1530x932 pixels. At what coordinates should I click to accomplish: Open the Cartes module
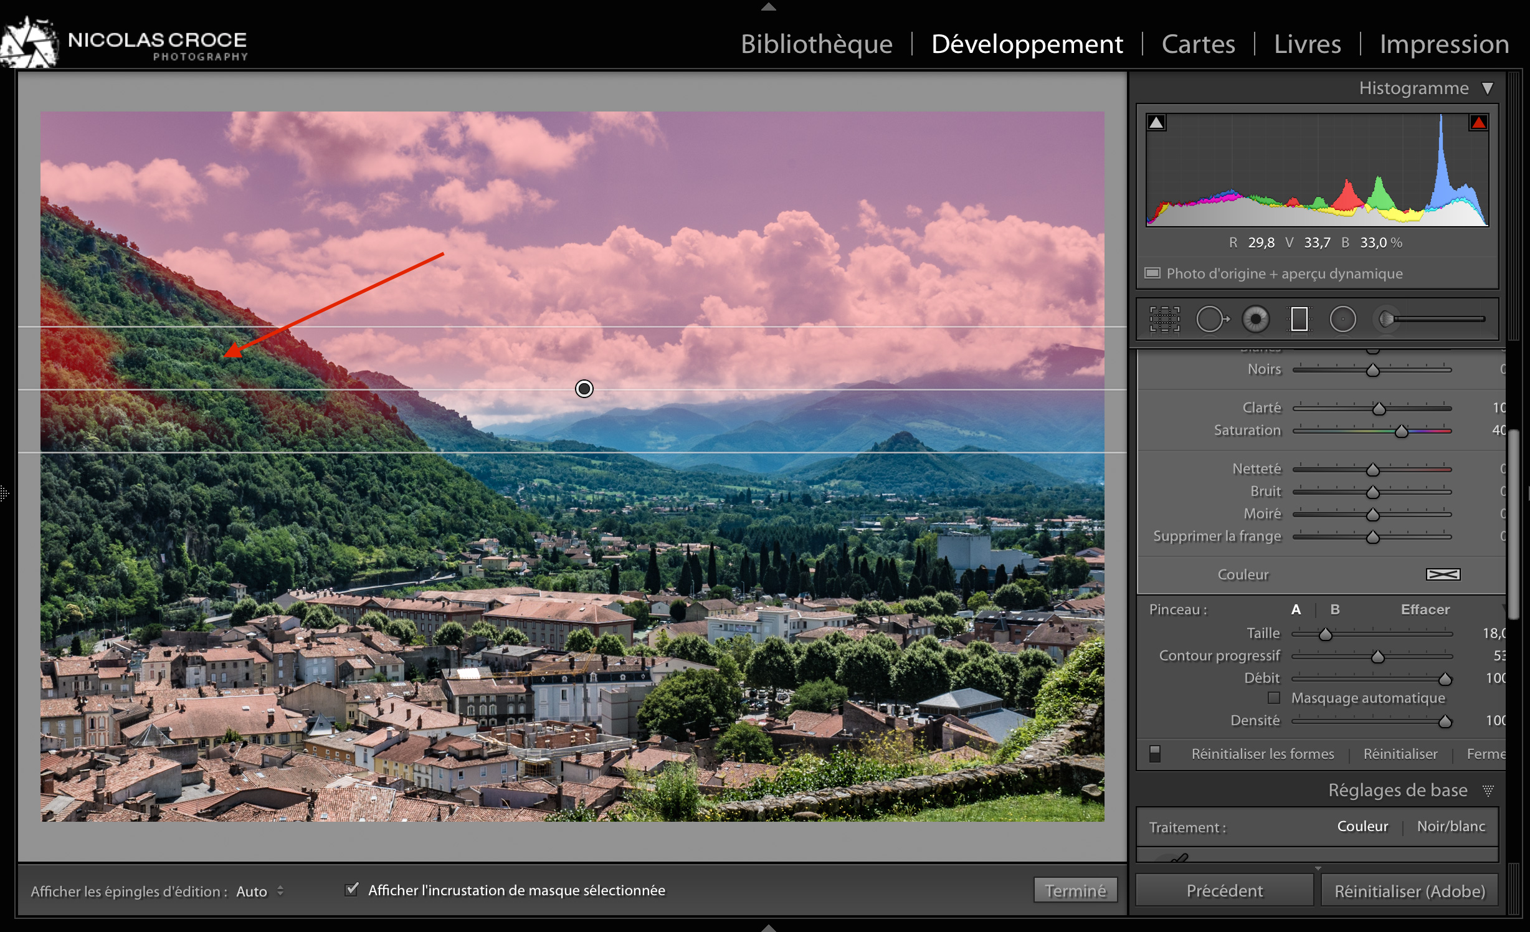[1198, 44]
